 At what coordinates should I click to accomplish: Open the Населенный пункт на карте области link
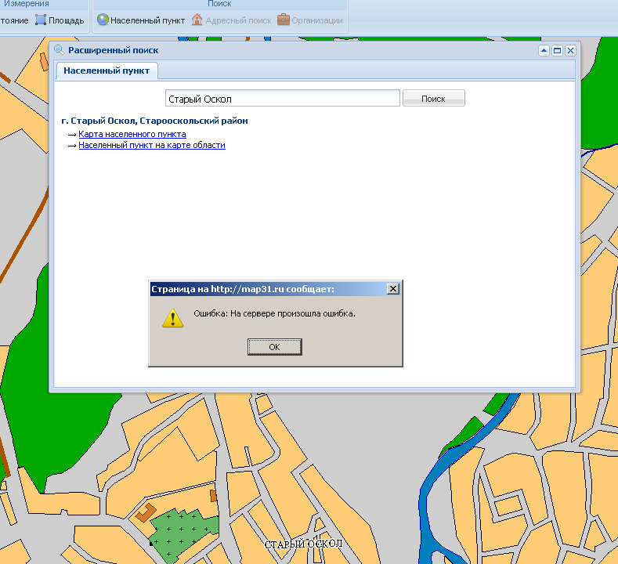tap(151, 146)
